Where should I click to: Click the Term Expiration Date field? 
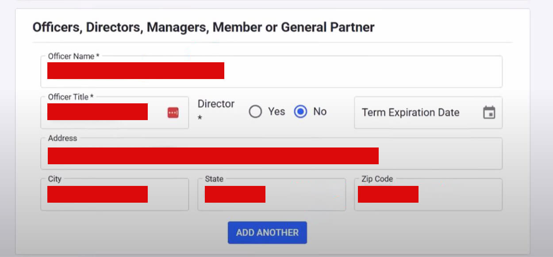(x=411, y=113)
